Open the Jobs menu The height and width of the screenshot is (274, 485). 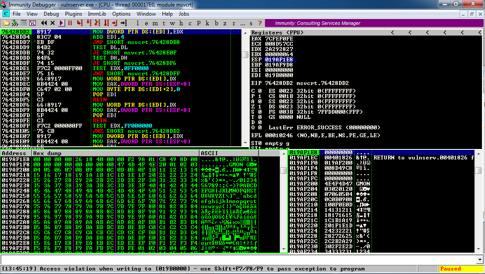coord(184,14)
